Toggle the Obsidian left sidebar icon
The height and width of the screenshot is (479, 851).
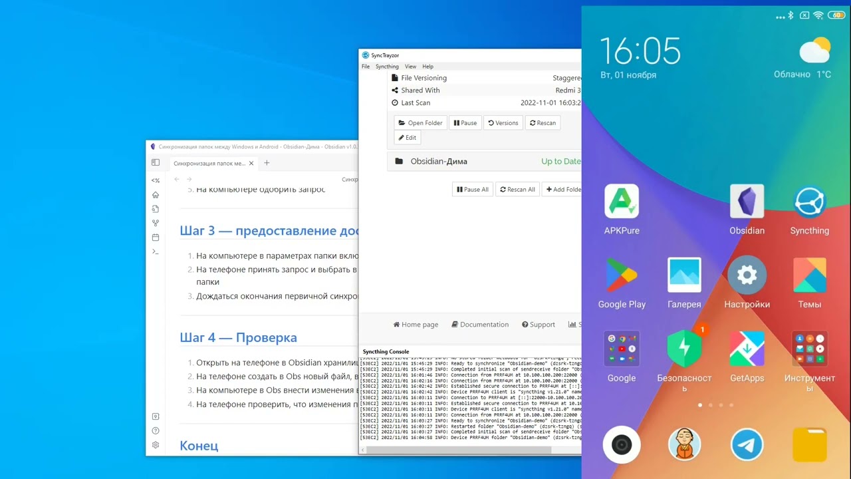(x=155, y=162)
